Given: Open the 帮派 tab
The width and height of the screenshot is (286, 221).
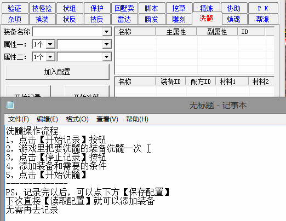Looking at the screenshot, I should (x=263, y=19).
